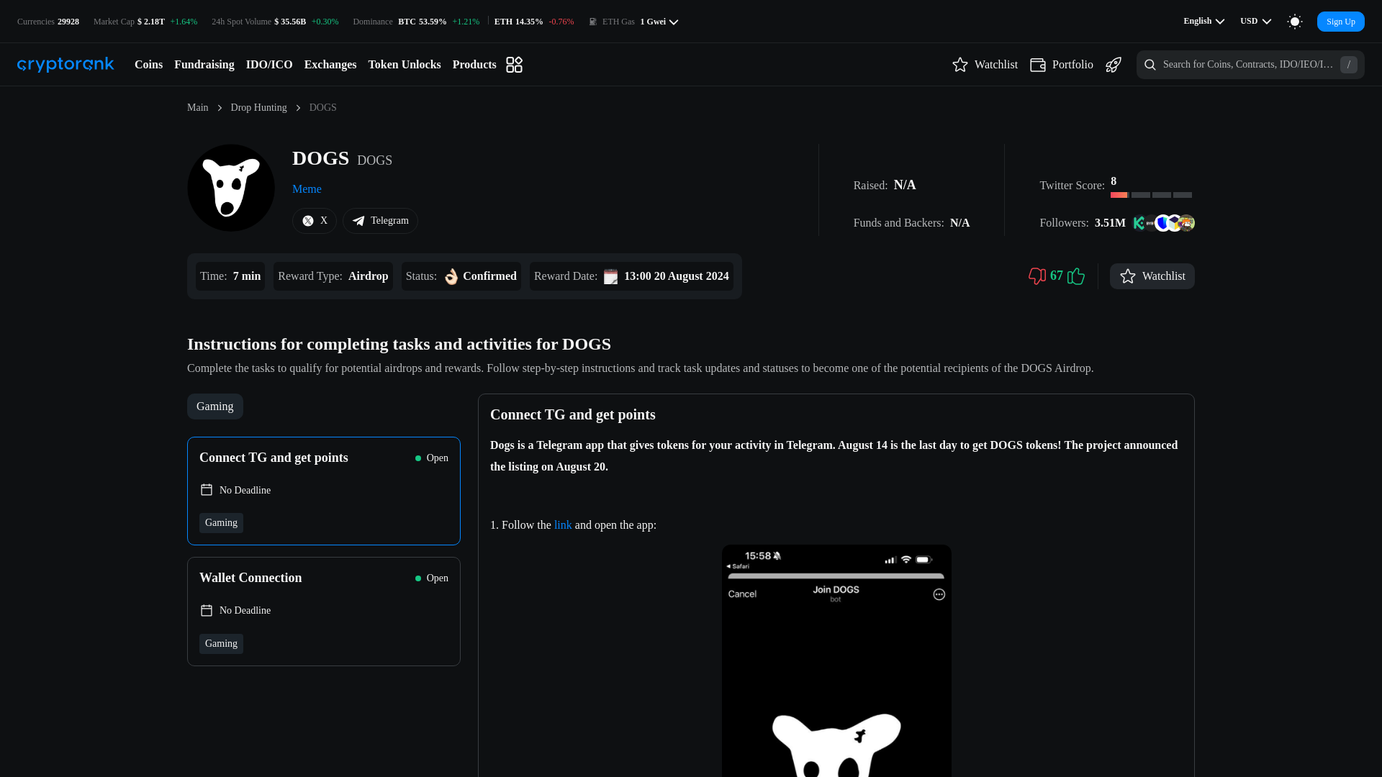Click Gaming tag in Wallet Connection card
Image resolution: width=1382 pixels, height=777 pixels.
pyautogui.click(x=221, y=644)
